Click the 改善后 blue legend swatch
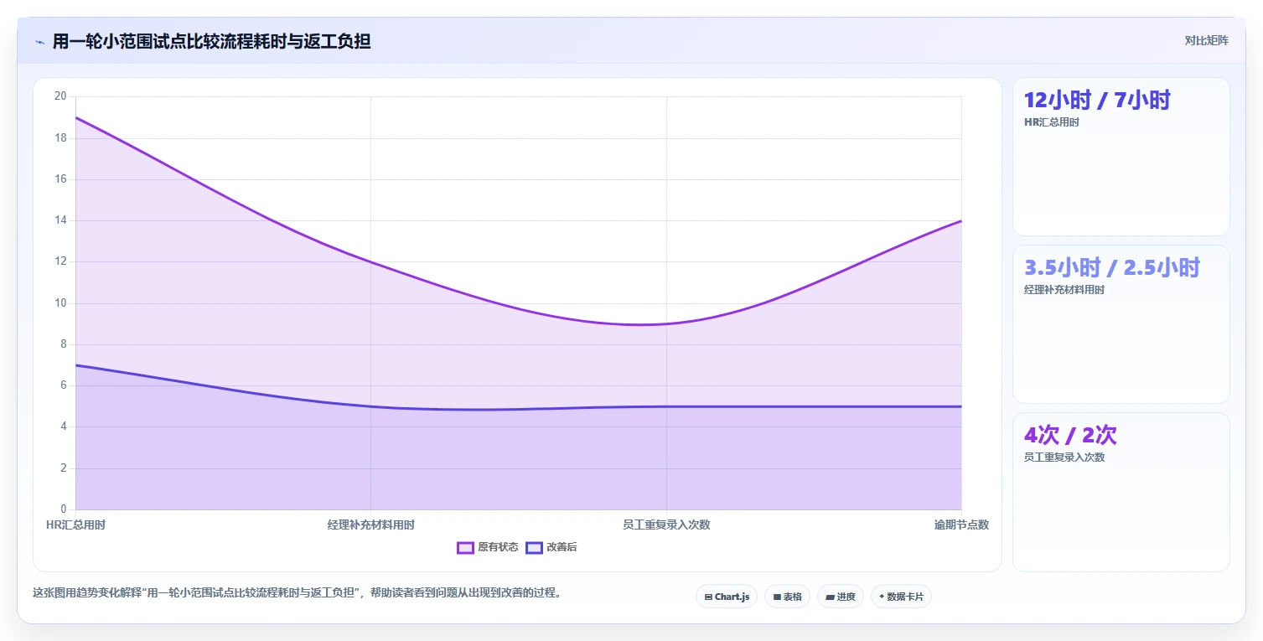This screenshot has width=1263, height=641. 535,547
